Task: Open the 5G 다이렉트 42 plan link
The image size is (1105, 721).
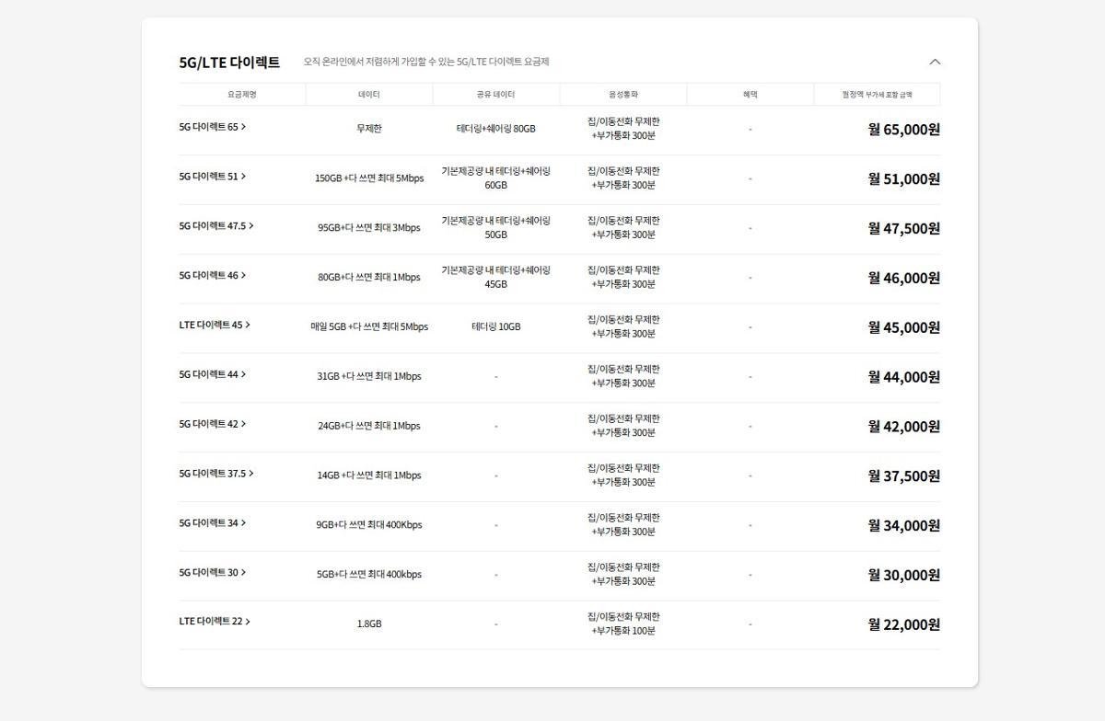Action: click(x=213, y=425)
